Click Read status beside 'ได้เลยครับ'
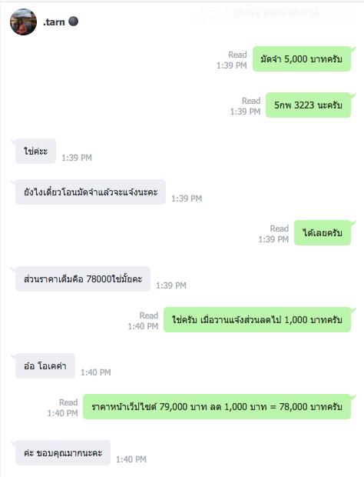The height and width of the screenshot is (477, 364). click(280, 228)
